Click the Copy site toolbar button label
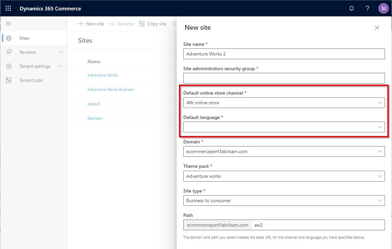 157,24
